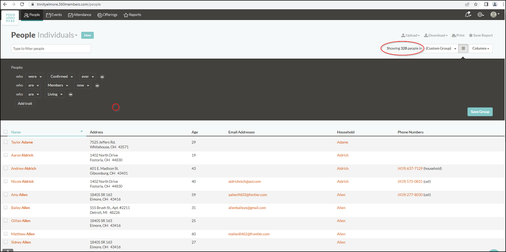Check the Amy Allen checkbox

[x=6, y=194]
